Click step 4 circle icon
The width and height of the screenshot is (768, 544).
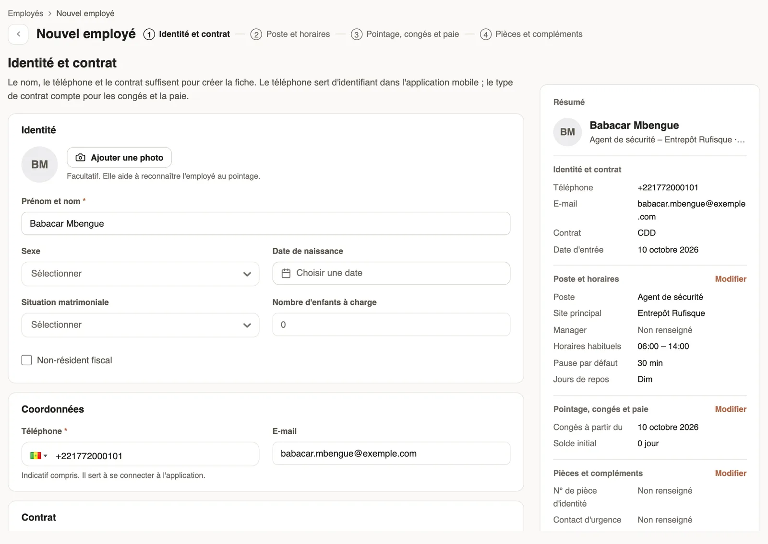[x=486, y=35]
